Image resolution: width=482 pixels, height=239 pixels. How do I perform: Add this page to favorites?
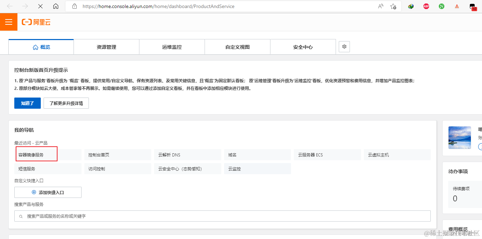click(393, 6)
